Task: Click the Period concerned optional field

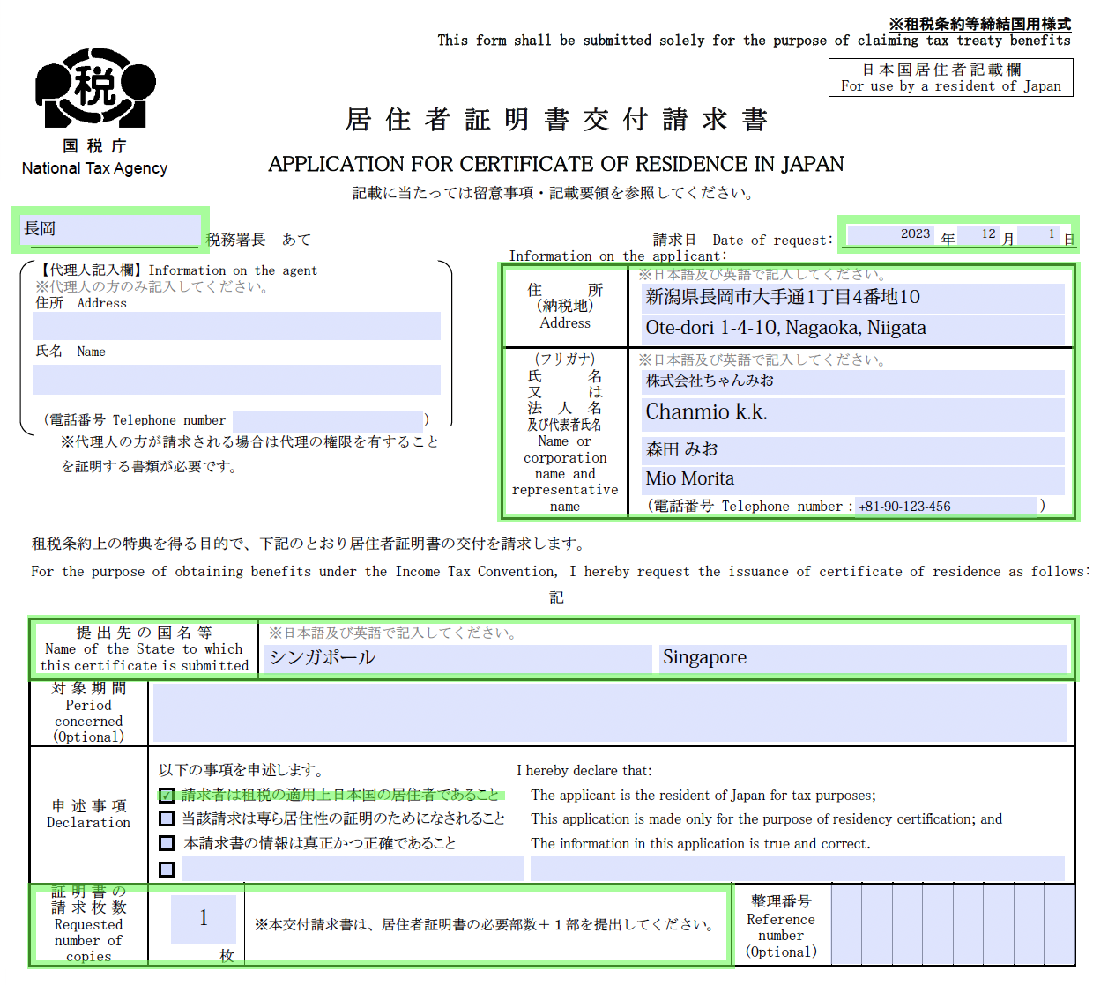Action: [x=609, y=713]
